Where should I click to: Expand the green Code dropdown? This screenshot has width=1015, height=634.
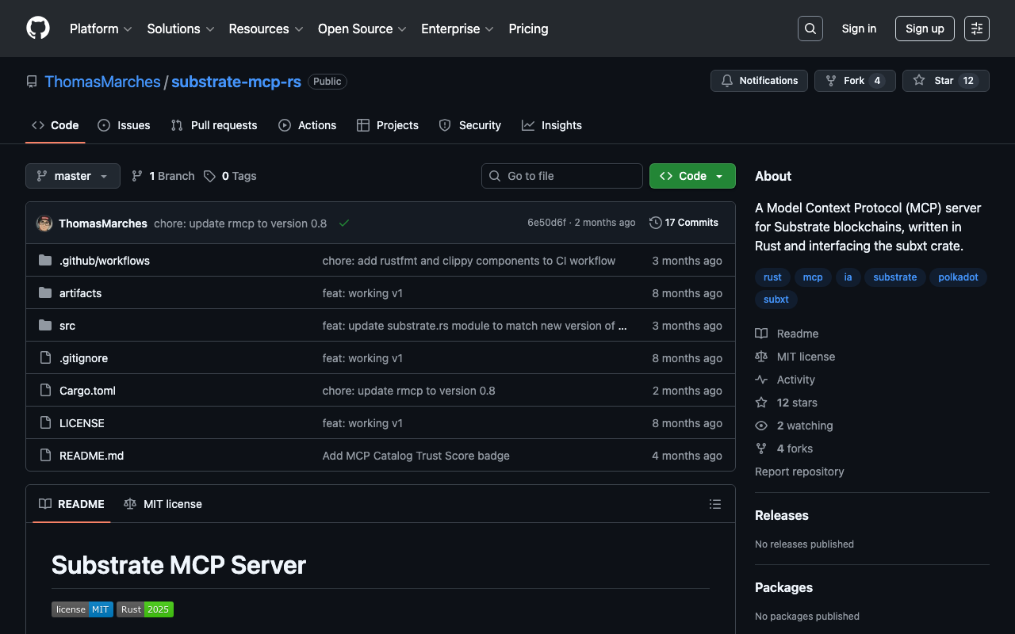[692, 176]
